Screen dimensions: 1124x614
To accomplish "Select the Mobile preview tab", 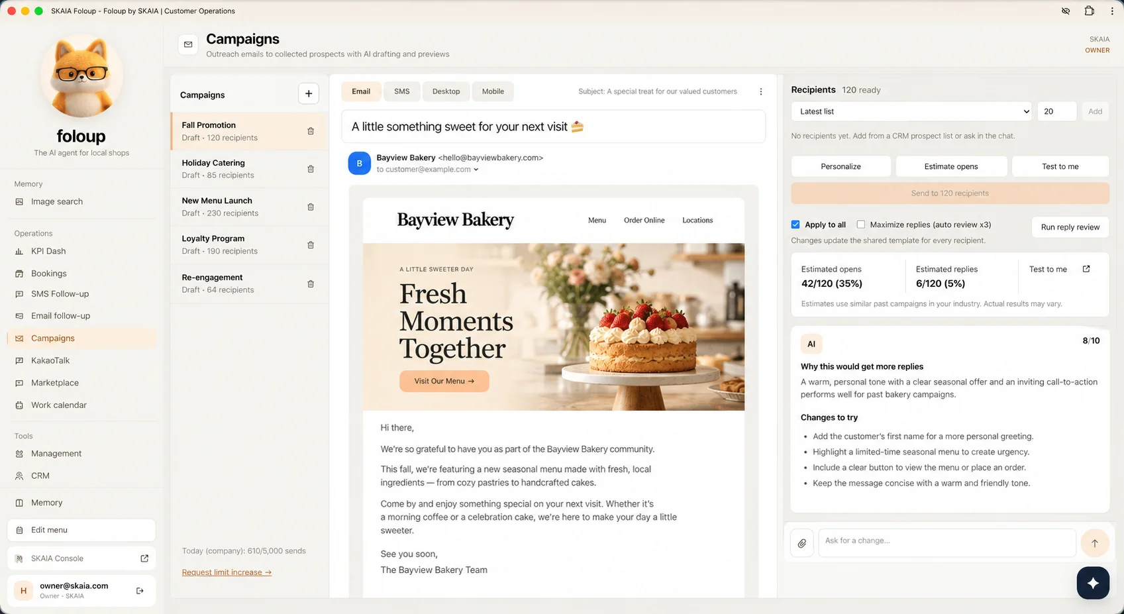I will [x=493, y=91].
